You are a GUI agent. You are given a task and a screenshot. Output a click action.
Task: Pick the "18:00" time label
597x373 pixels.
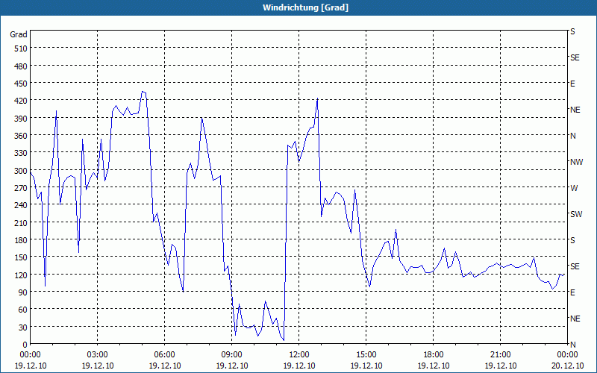pos(434,355)
